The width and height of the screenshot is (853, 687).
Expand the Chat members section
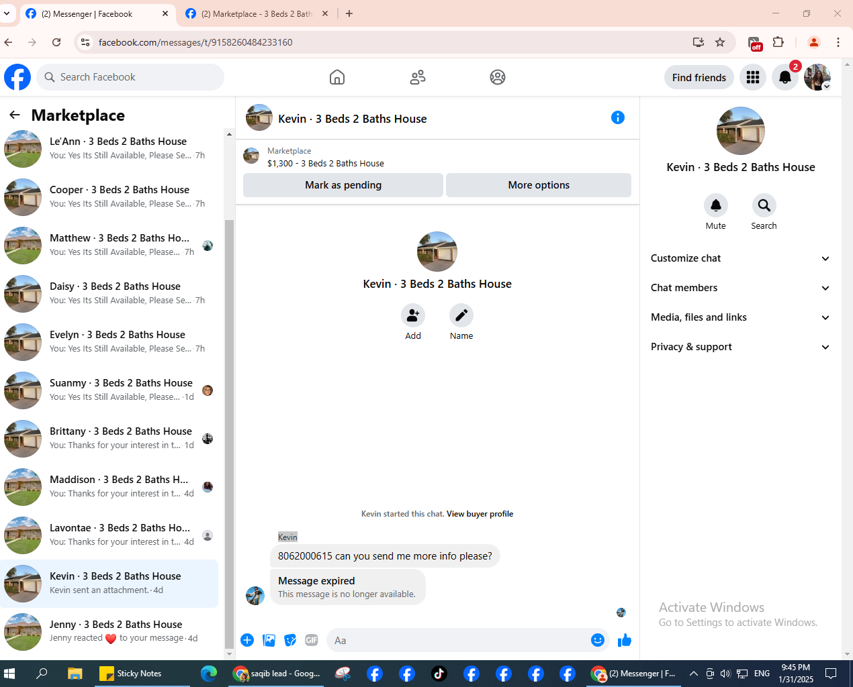click(740, 288)
